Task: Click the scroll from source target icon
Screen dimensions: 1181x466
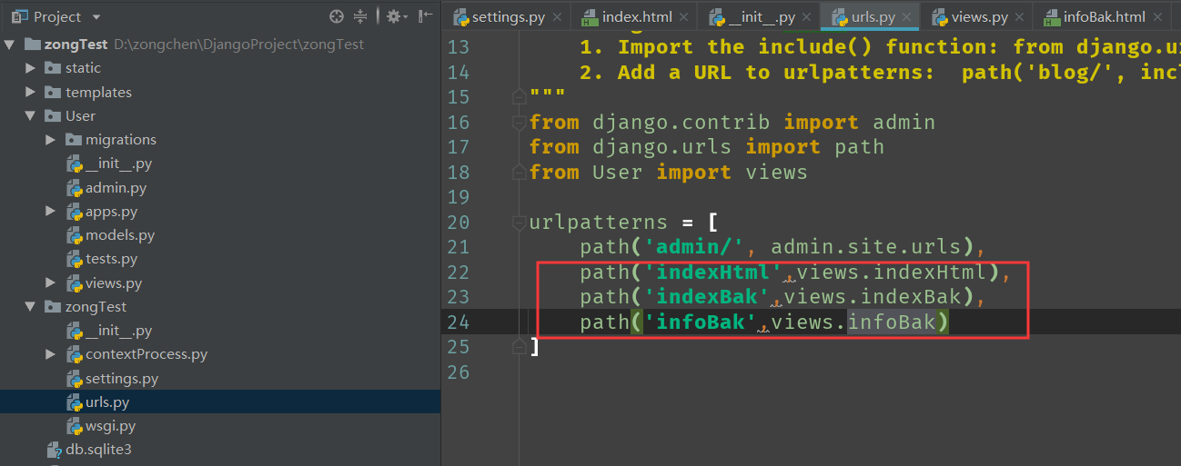Action: pos(337,16)
